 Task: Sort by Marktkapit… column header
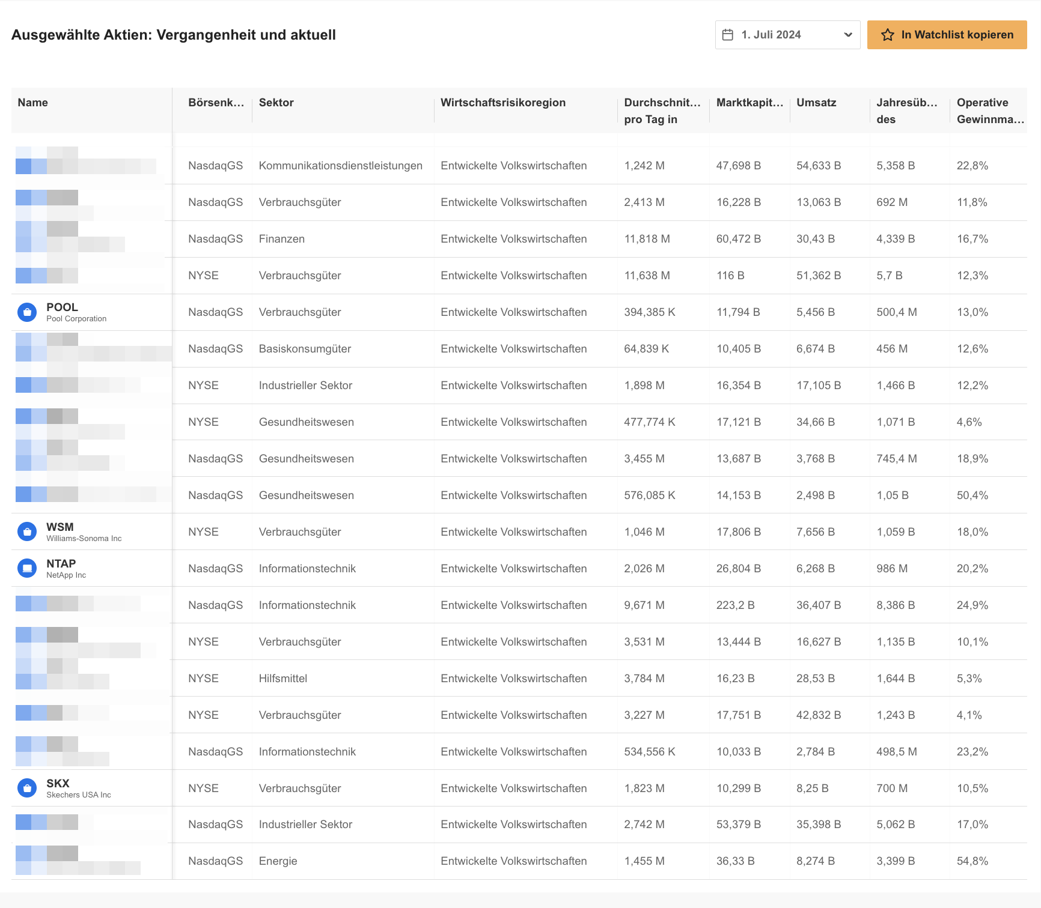click(749, 103)
